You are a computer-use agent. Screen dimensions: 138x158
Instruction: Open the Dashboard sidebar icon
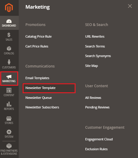pyautogui.click(x=9, y=21)
